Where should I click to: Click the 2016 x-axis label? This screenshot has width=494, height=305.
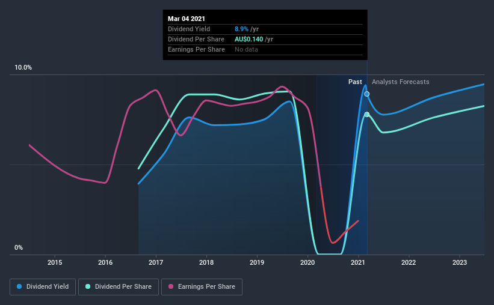tap(105, 262)
